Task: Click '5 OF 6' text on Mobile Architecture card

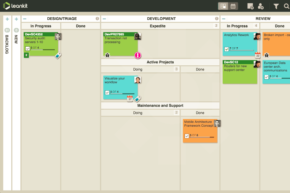Action: tap(194, 135)
